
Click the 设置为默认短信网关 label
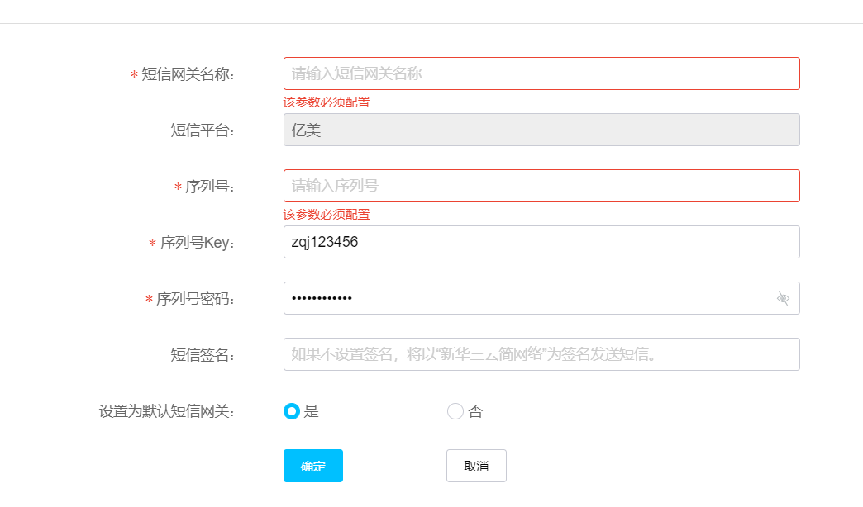(x=167, y=411)
